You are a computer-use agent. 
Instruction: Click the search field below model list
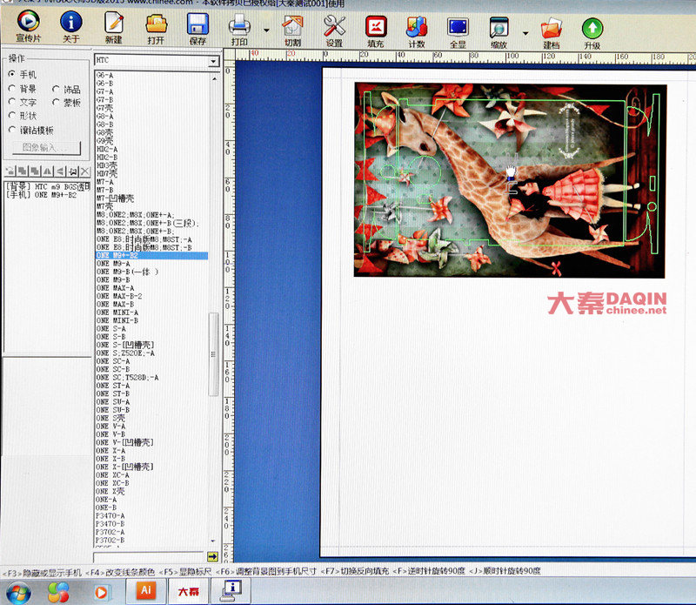[x=150, y=557]
